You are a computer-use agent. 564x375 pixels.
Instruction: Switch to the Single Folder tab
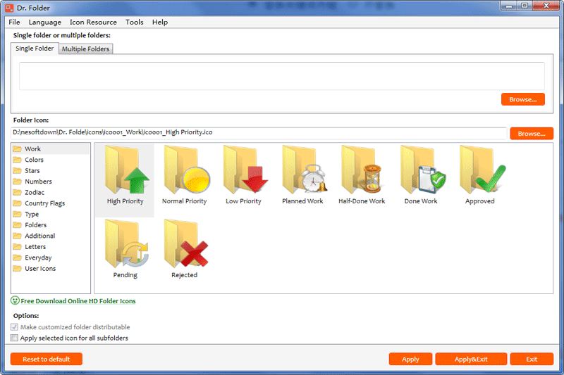[x=35, y=49]
